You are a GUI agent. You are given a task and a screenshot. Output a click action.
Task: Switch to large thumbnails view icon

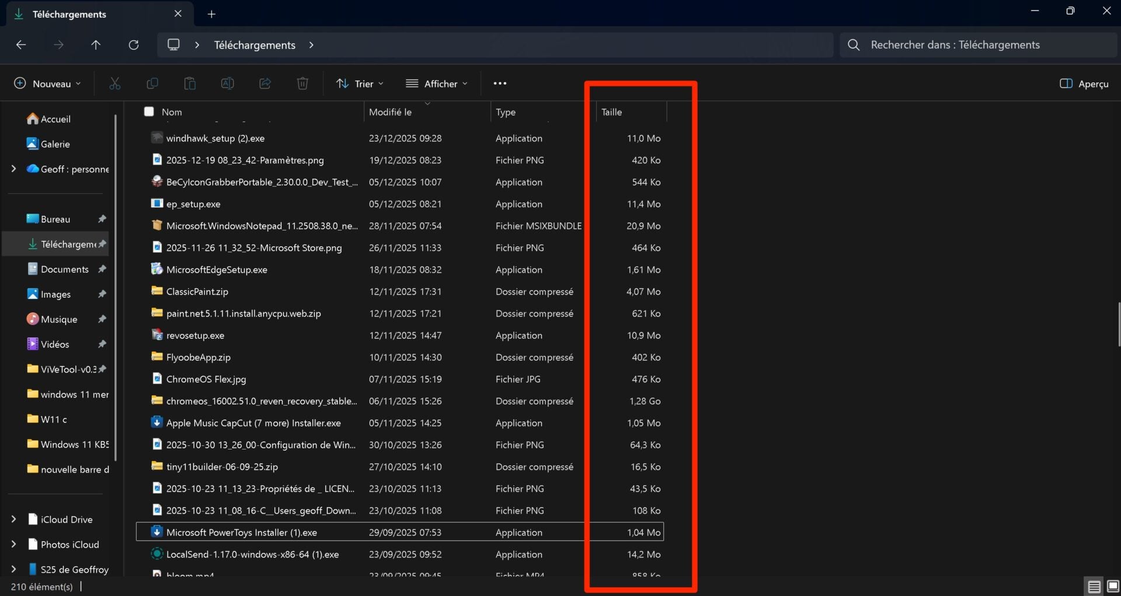[x=1113, y=587]
